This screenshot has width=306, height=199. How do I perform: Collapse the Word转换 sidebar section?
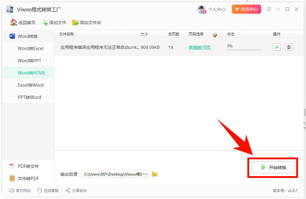[x=28, y=36]
